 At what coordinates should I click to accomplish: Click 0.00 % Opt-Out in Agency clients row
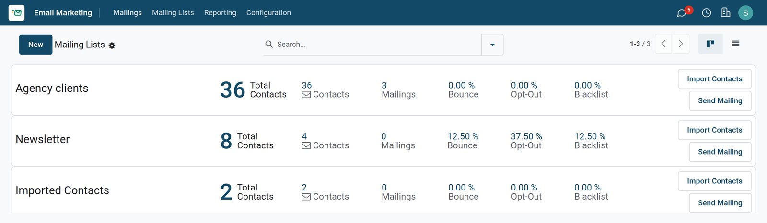[526, 90]
